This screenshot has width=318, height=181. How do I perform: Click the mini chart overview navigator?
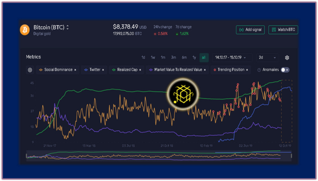(159, 156)
